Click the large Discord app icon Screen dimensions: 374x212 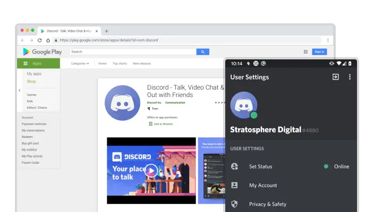(x=122, y=103)
